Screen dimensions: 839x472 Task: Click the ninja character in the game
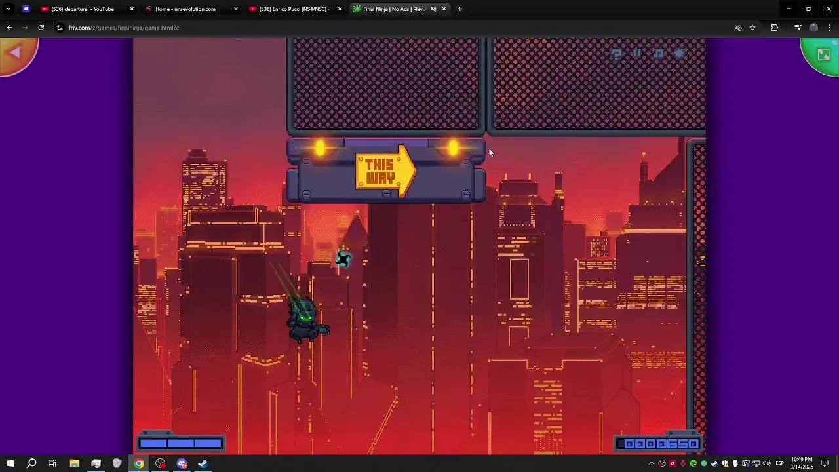[307, 321]
